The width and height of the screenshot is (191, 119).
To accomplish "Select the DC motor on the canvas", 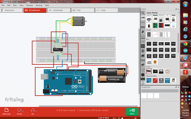I will pos(78,21).
